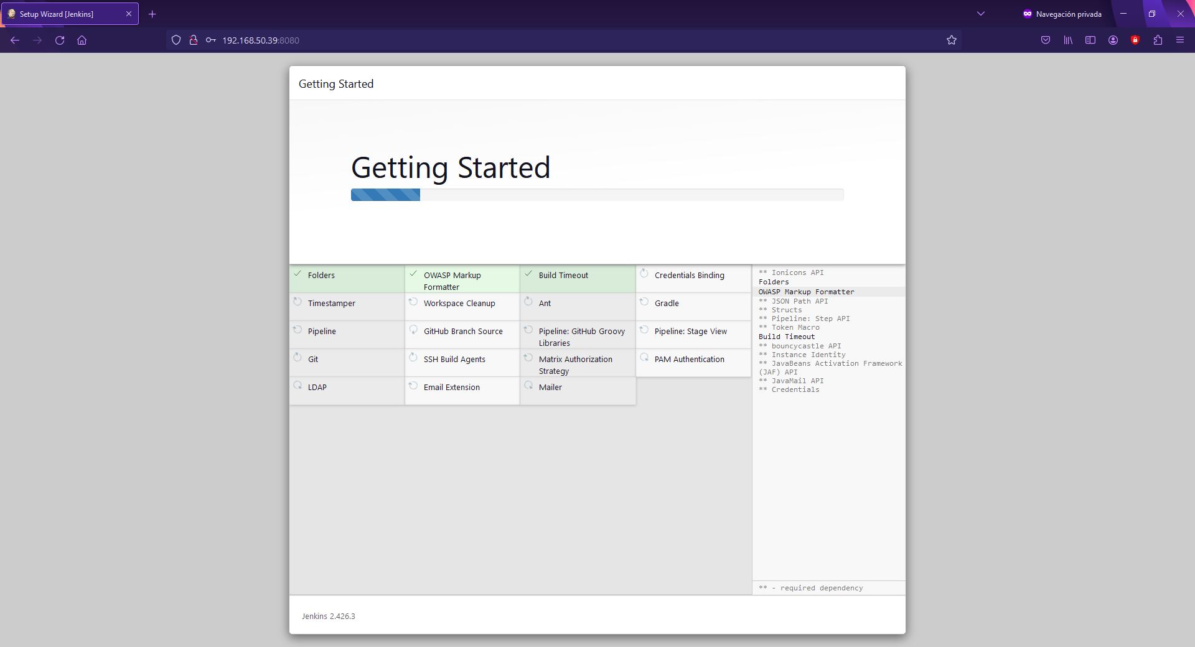The image size is (1195, 647).
Task: Open the Firefox application menu
Action: [1180, 40]
